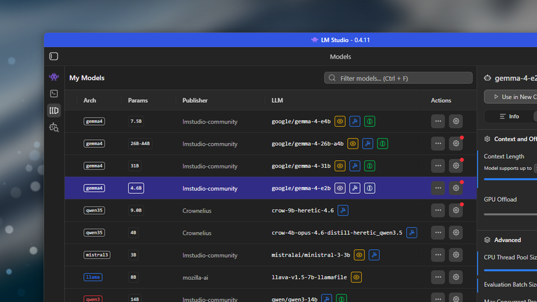Open the Discover model search sidebar icon
Screen dimensions: 537x302
tap(54, 128)
